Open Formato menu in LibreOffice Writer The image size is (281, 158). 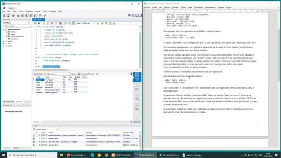pyautogui.click(x=175, y=7)
